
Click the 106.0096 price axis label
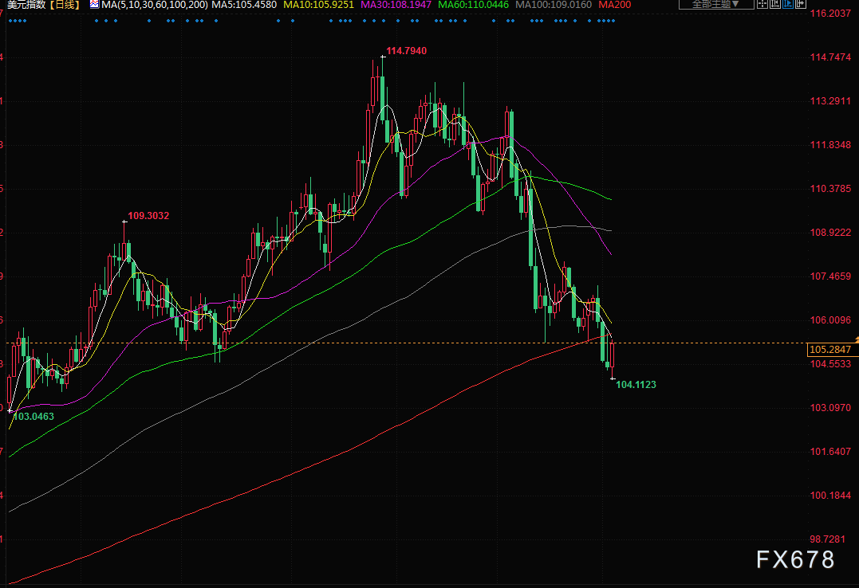[830, 319]
